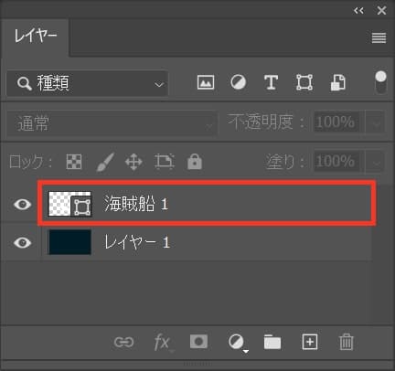
Task: Click the link layers icon
Action: 123,342
